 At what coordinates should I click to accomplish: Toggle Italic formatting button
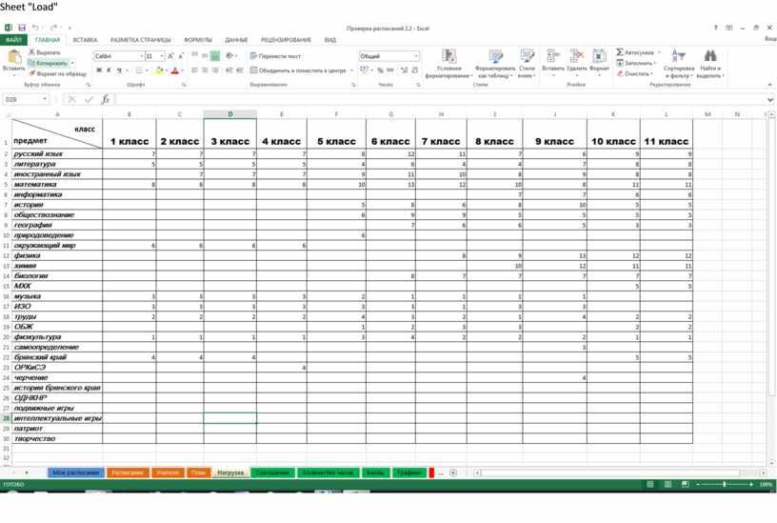(109, 70)
